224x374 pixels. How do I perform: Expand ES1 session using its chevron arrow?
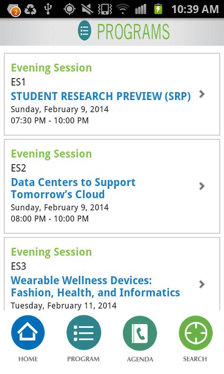(202, 94)
